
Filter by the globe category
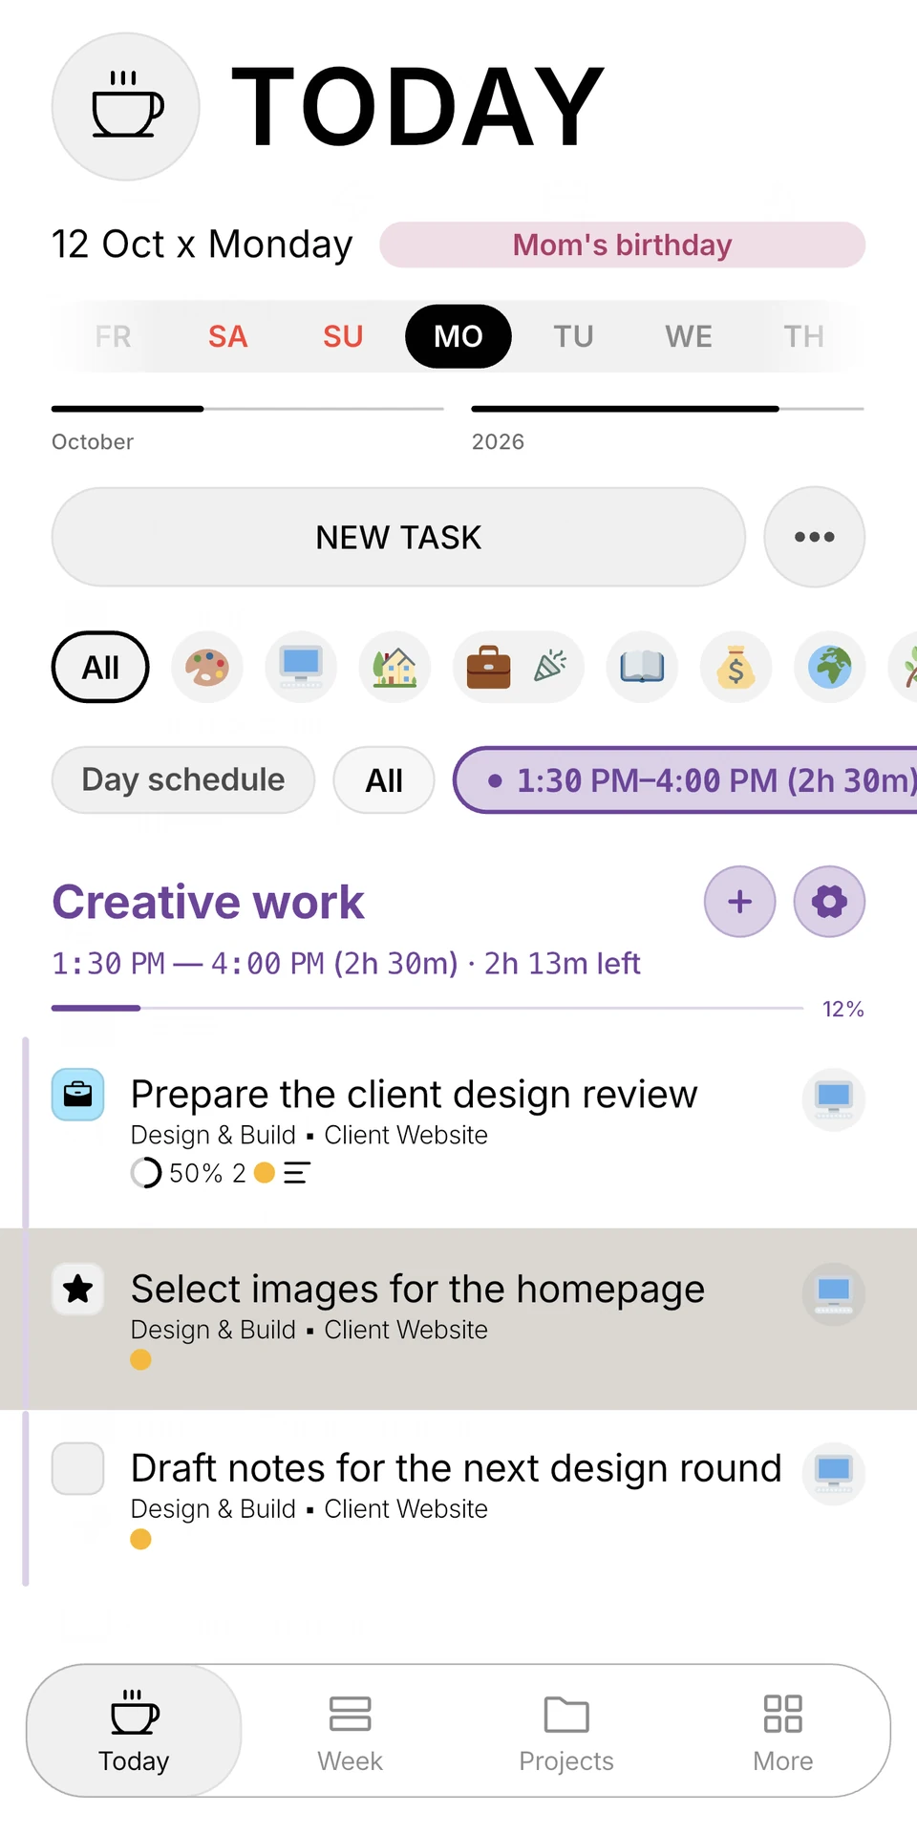(830, 667)
